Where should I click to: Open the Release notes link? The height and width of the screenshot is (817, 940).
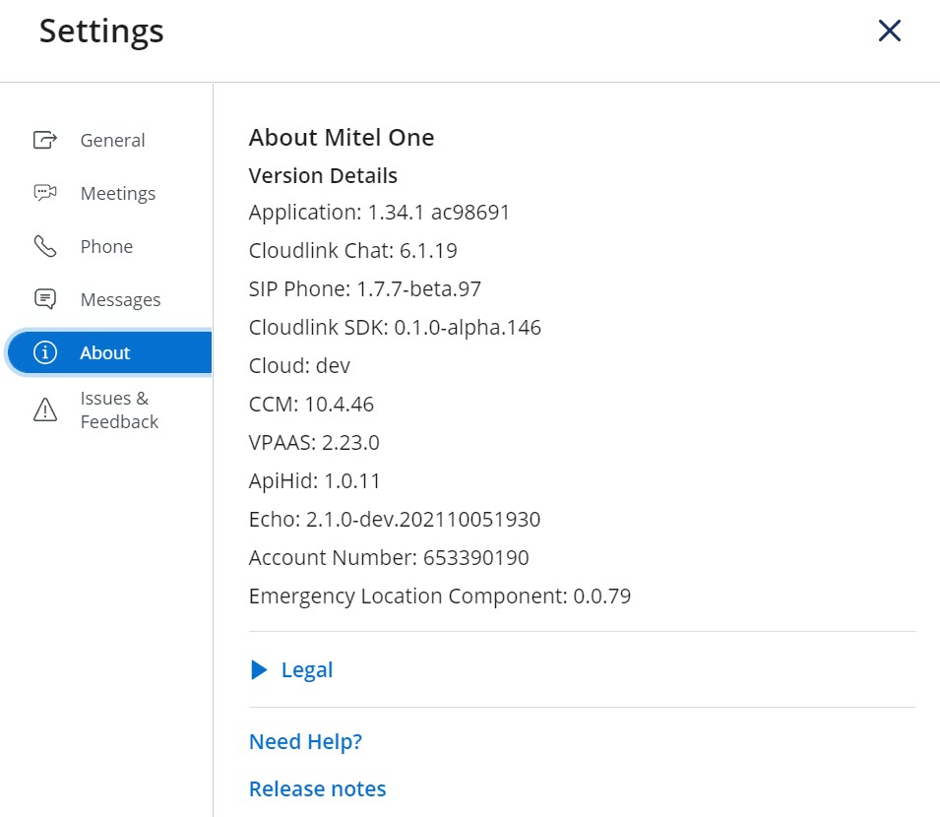click(x=317, y=788)
